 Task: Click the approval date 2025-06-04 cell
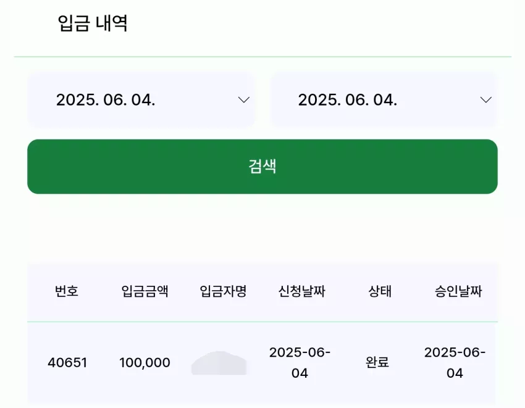point(455,362)
